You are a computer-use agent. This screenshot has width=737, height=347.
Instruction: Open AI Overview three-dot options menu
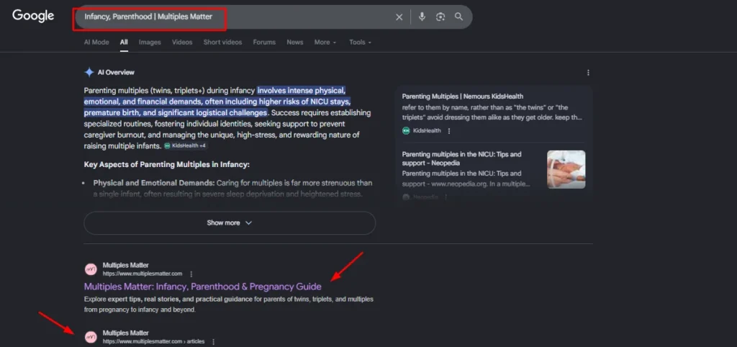click(x=588, y=73)
